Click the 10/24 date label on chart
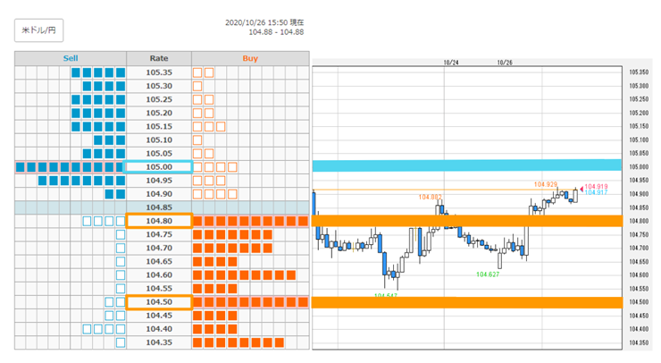Image resolution: width=661 pixels, height=363 pixels. click(451, 63)
